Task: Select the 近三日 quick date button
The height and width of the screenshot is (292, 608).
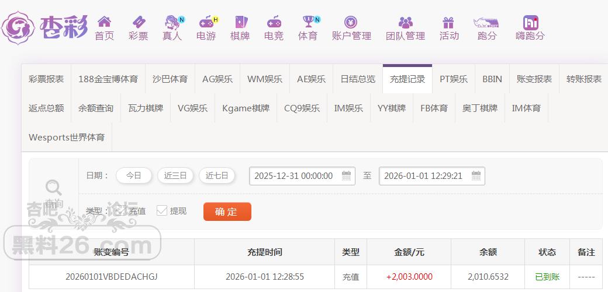Action: click(175, 175)
